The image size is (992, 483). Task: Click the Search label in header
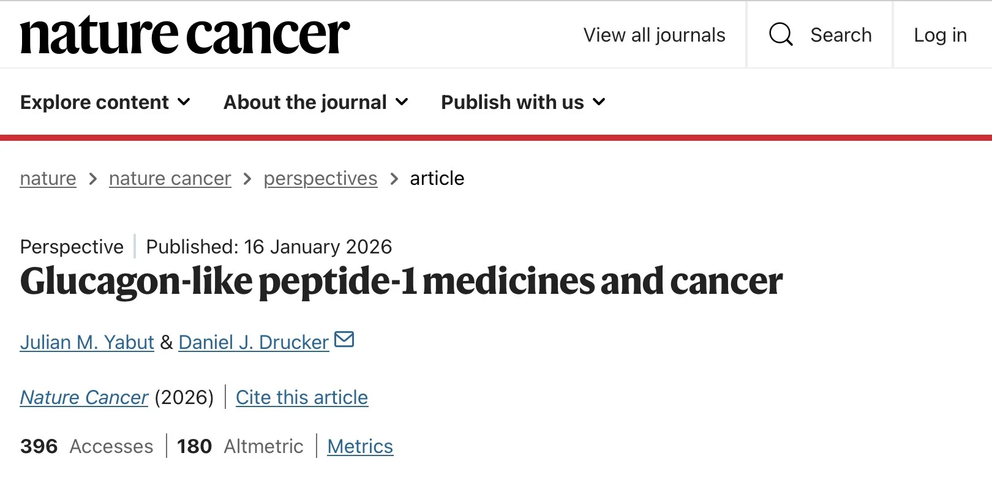(x=841, y=35)
